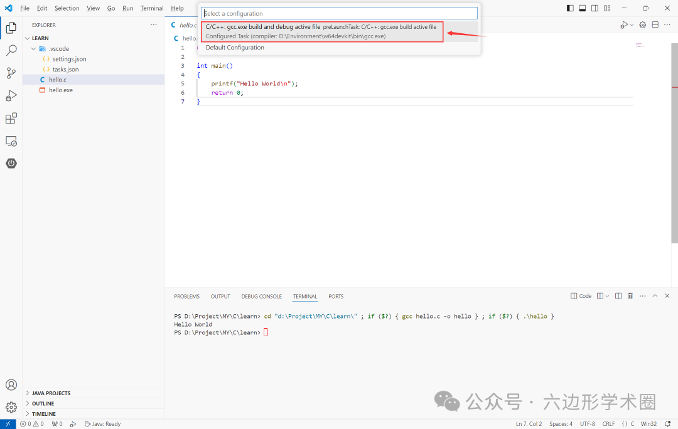Open the Spring Boot Dashboard icon

(x=11, y=163)
